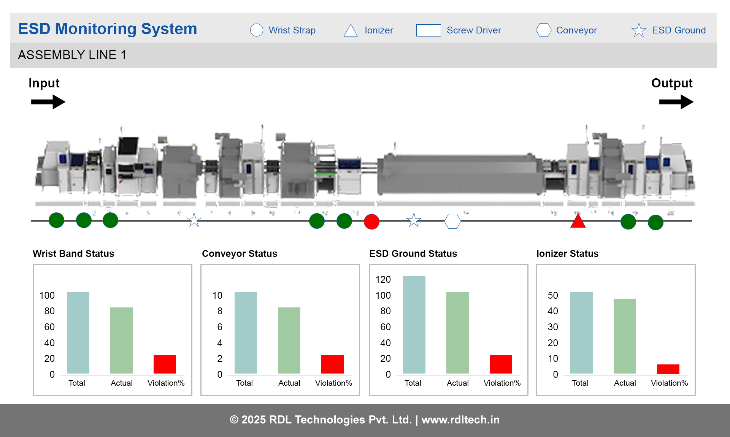The width and height of the screenshot is (730, 437).
Task: Toggle the green wrist strap marker before the red one
Action: (344, 220)
